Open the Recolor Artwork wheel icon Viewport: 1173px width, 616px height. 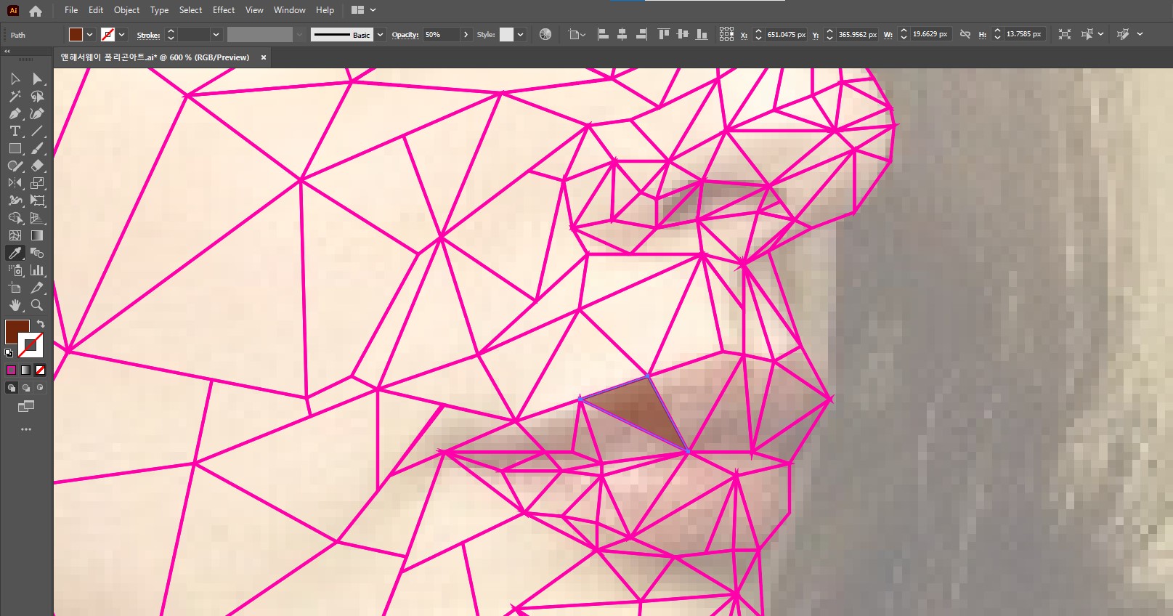point(545,34)
